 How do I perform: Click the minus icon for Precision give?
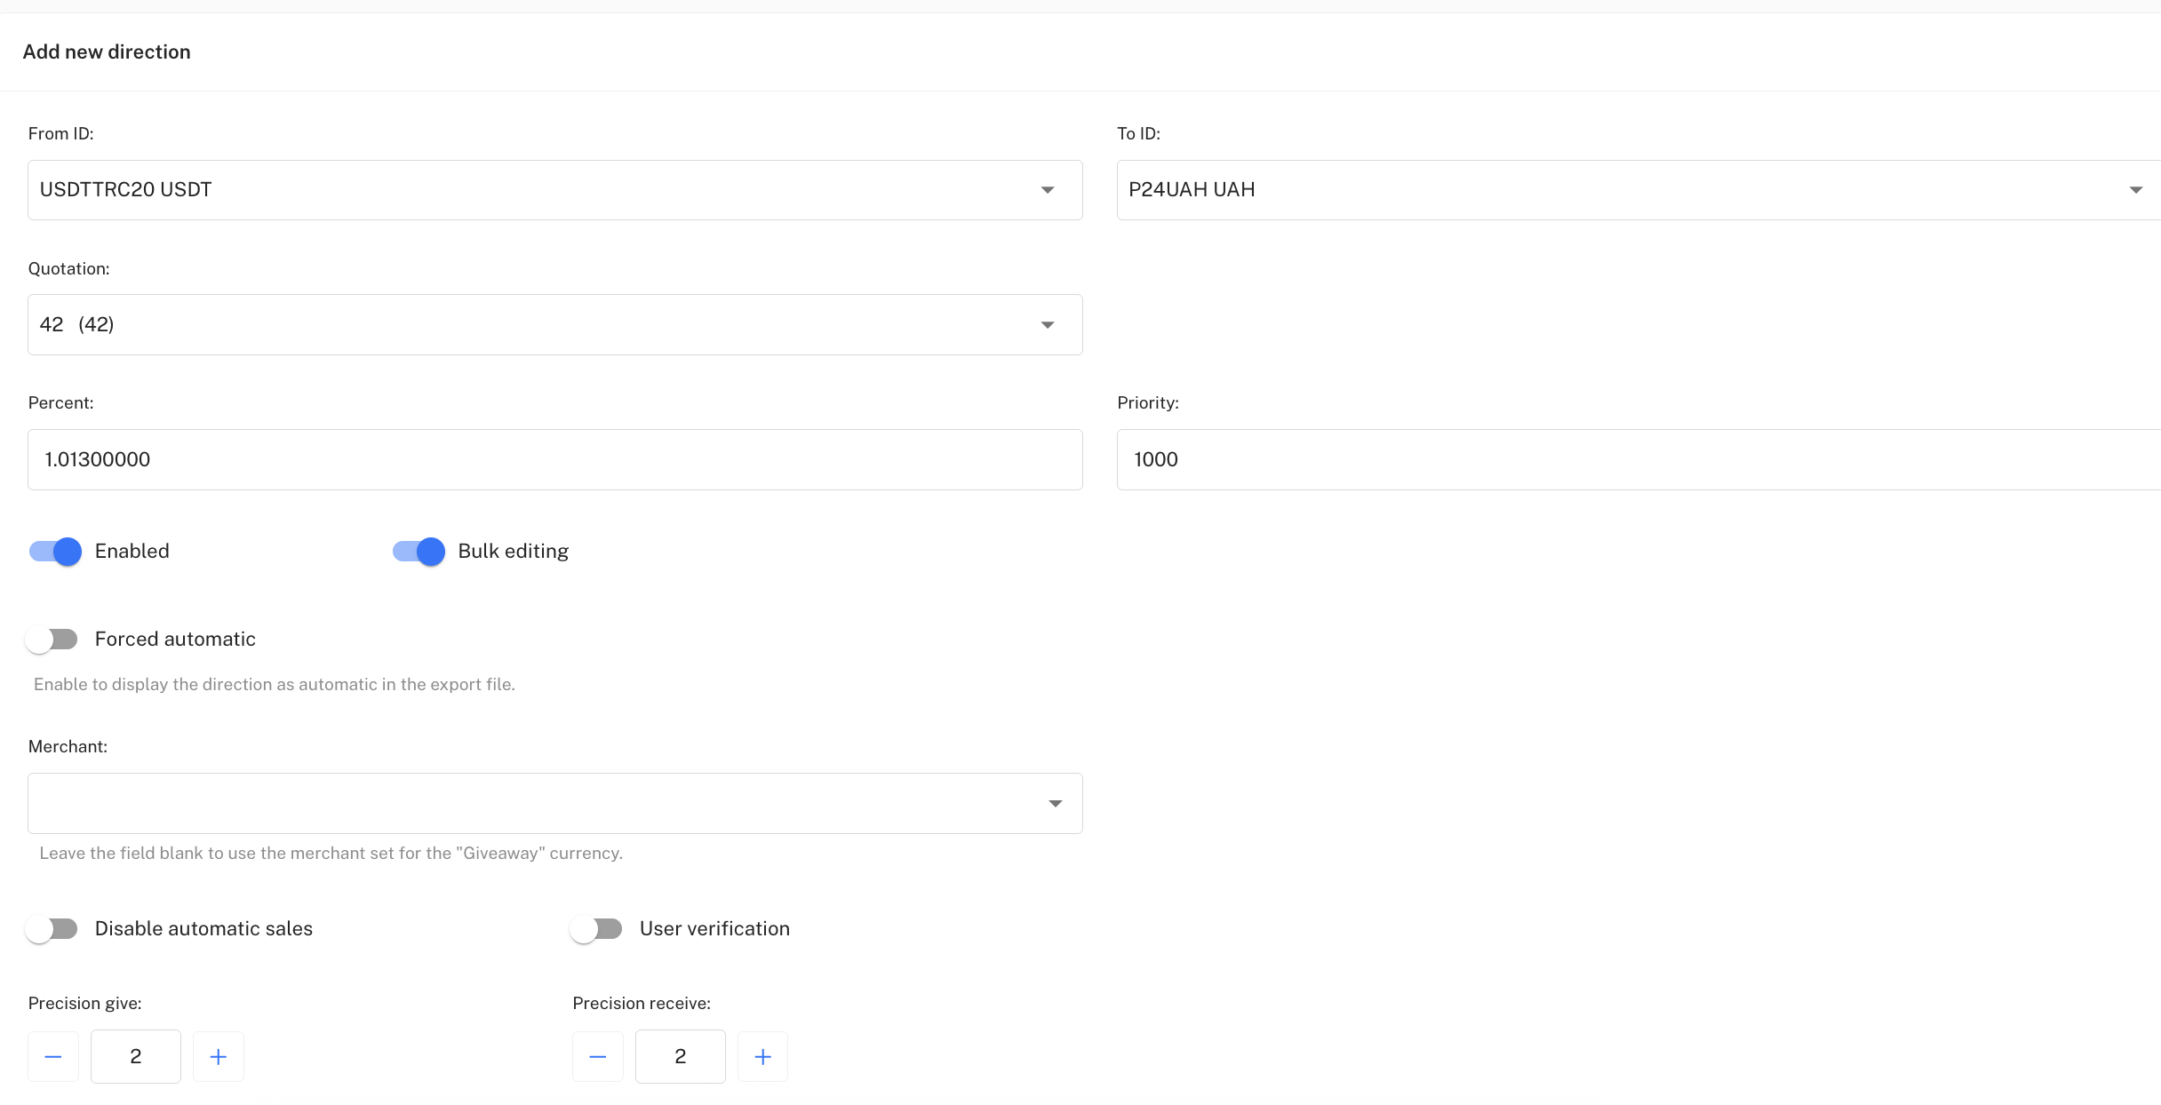point(53,1057)
